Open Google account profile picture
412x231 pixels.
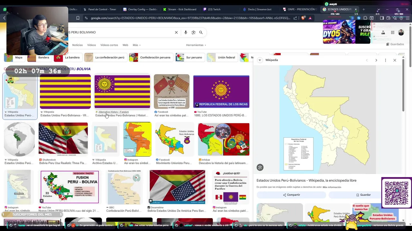401,32
